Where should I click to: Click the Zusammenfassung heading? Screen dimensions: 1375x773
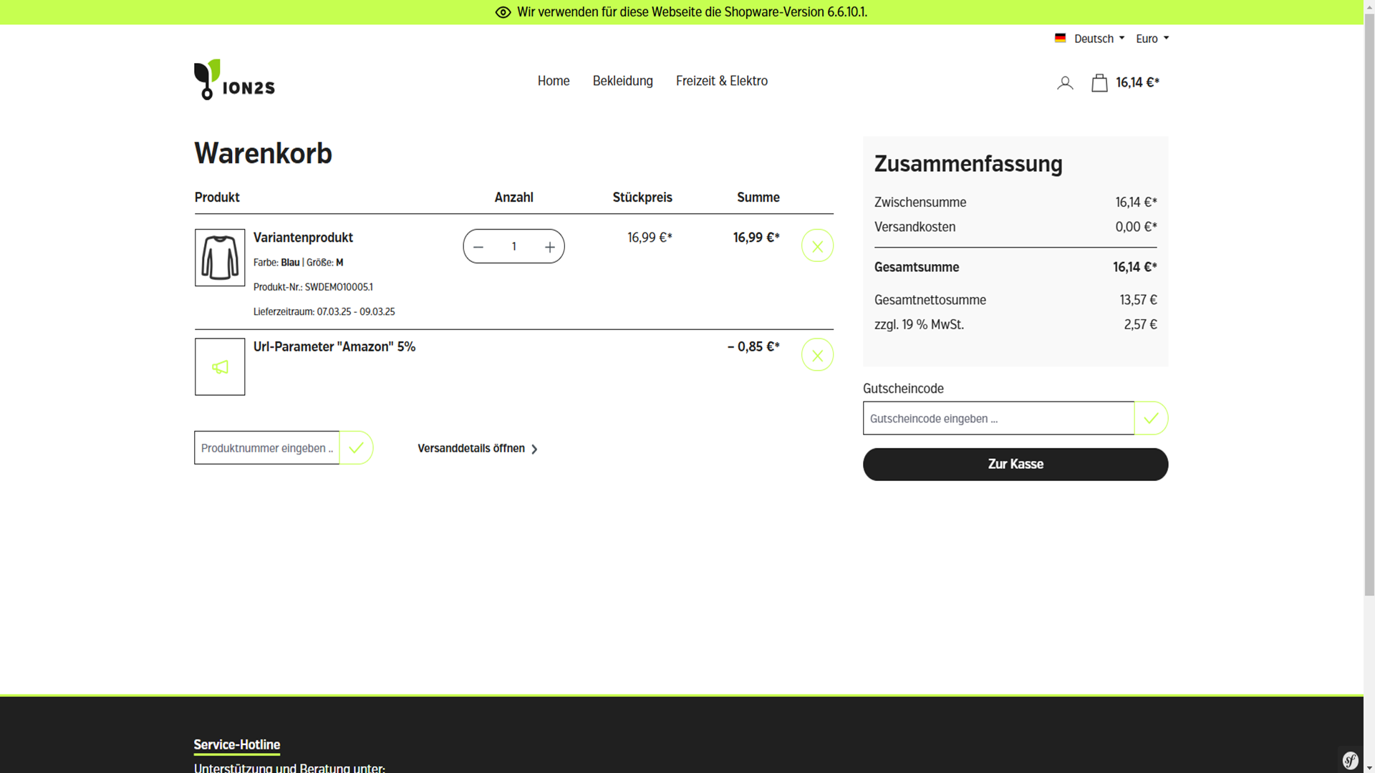click(x=968, y=164)
